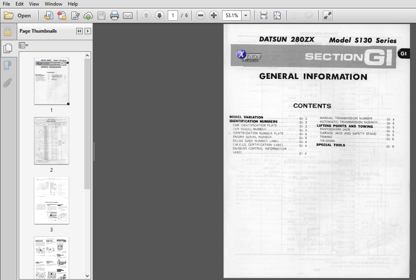Open the View menu
Screen dimensions: 416x280
(34, 4)
